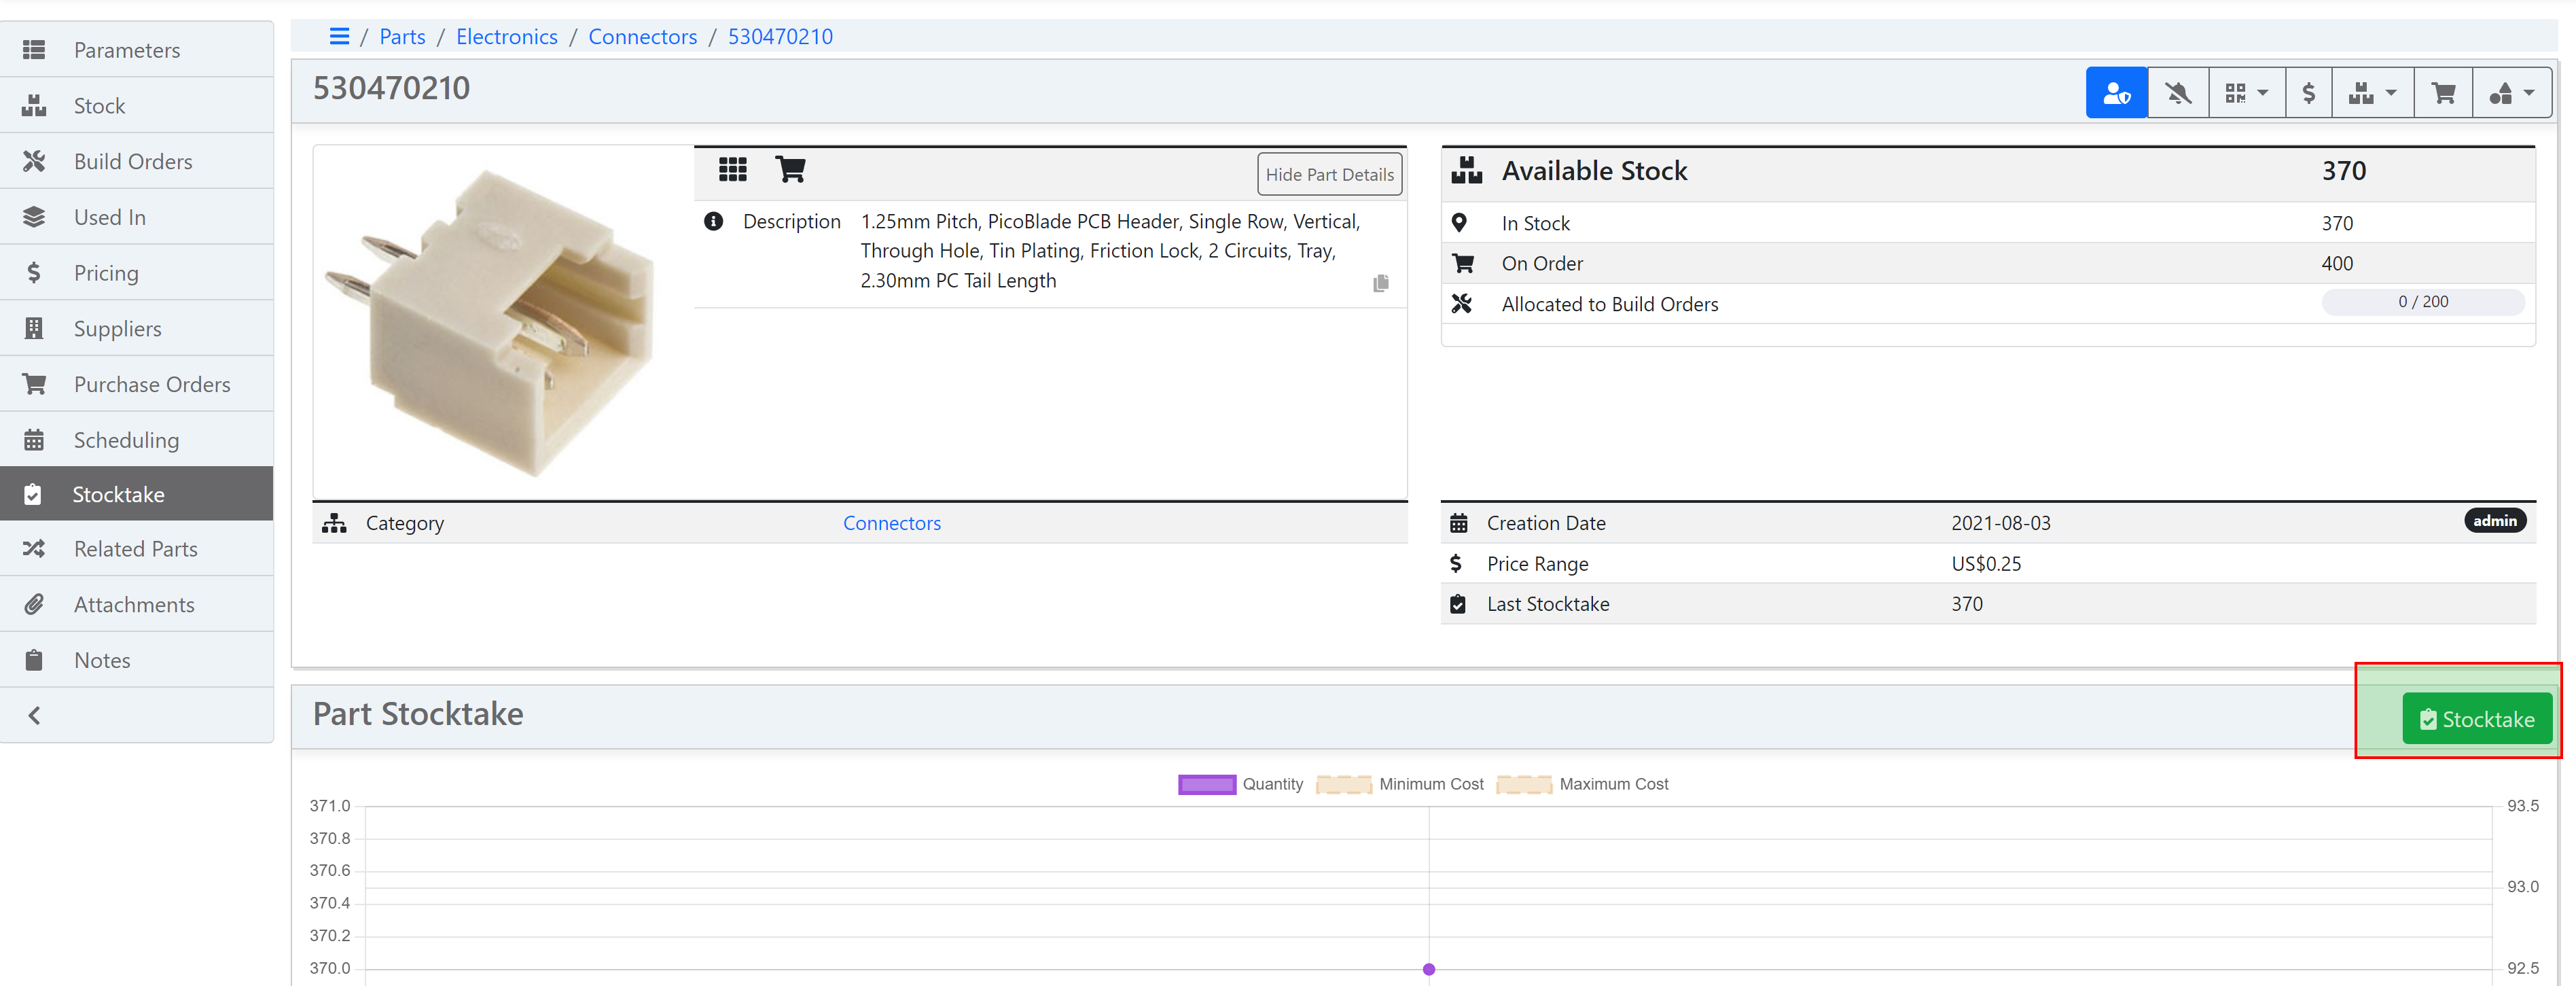Click the cart icon above description
The width and height of the screenshot is (2576, 986).
[790, 170]
